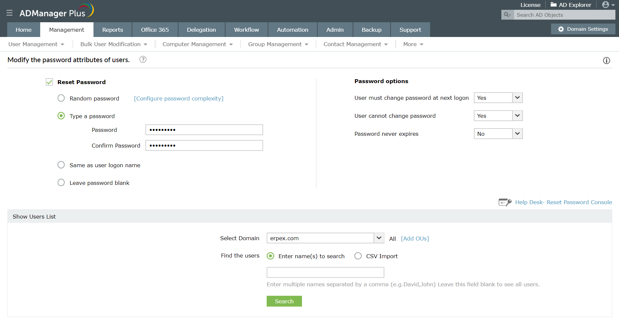Click the green Search button
This screenshot has width=619, height=319.
pos(284,301)
